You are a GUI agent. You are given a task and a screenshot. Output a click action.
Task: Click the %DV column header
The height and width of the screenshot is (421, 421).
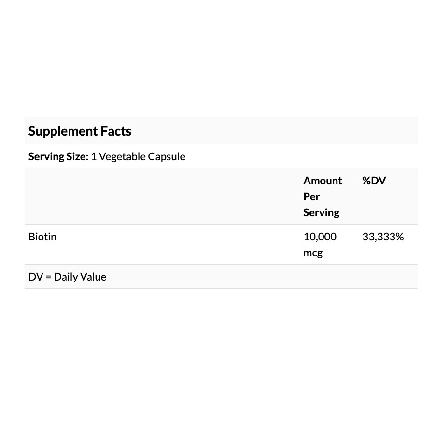pyautogui.click(x=374, y=181)
